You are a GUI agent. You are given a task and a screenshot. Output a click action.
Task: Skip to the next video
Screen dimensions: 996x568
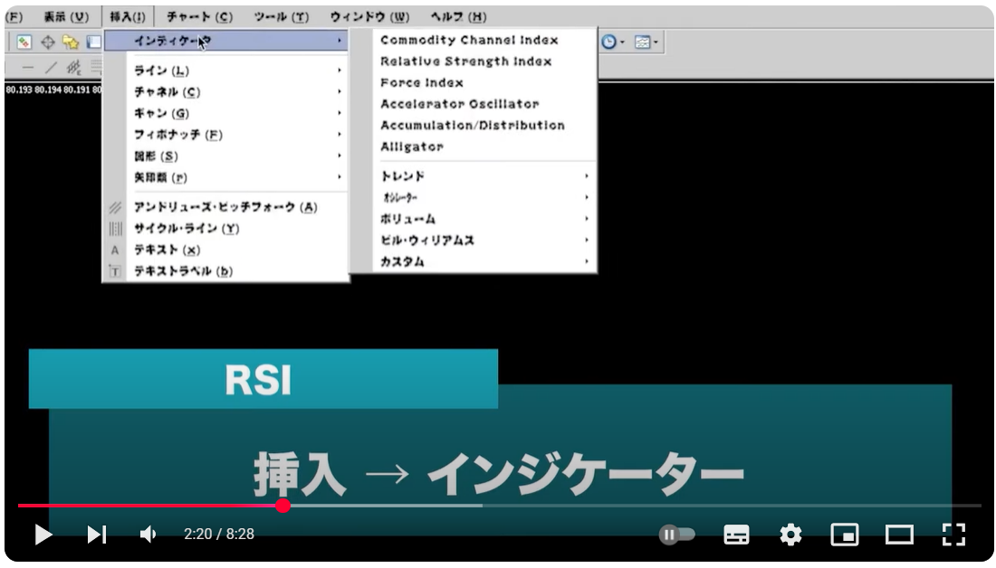97,535
